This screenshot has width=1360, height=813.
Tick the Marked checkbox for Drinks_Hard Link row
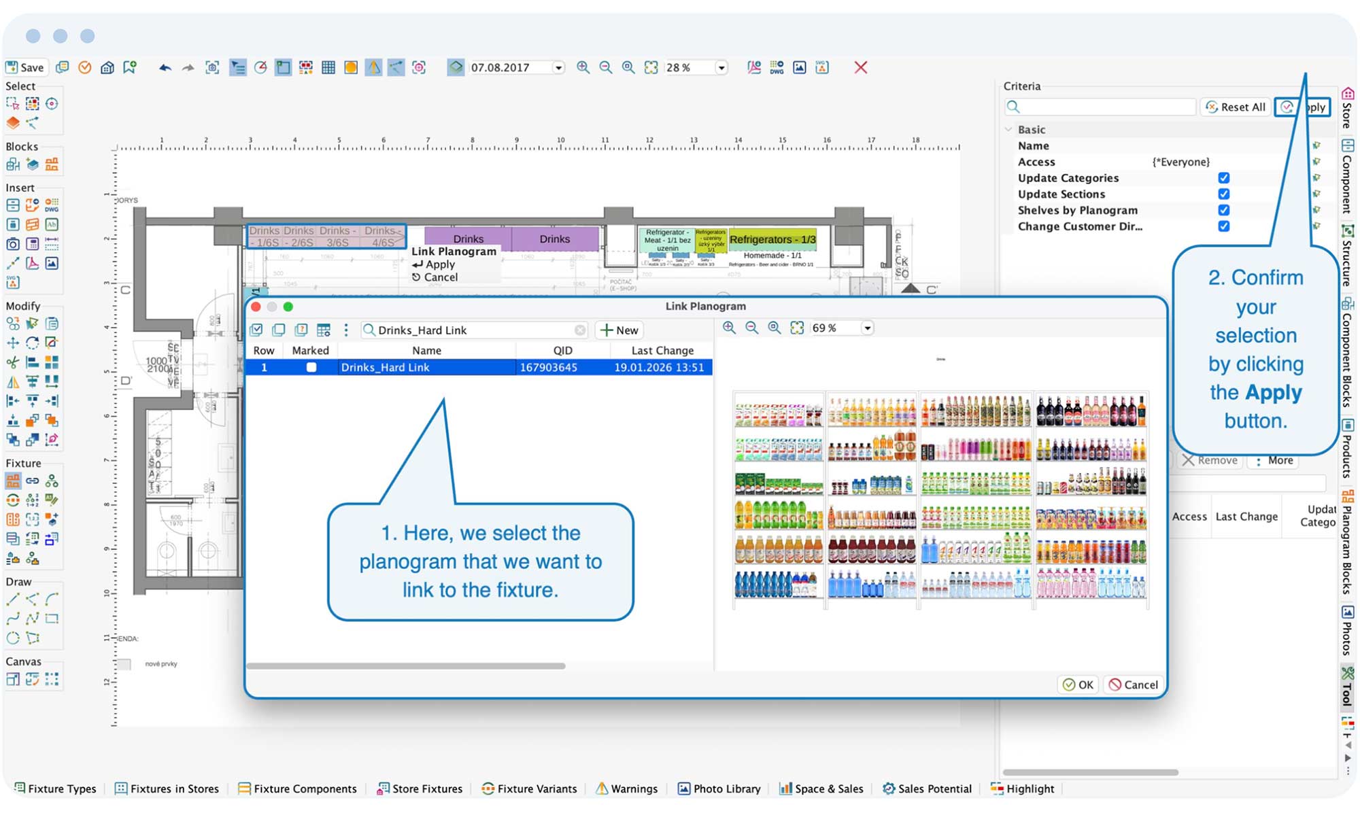[x=311, y=368]
